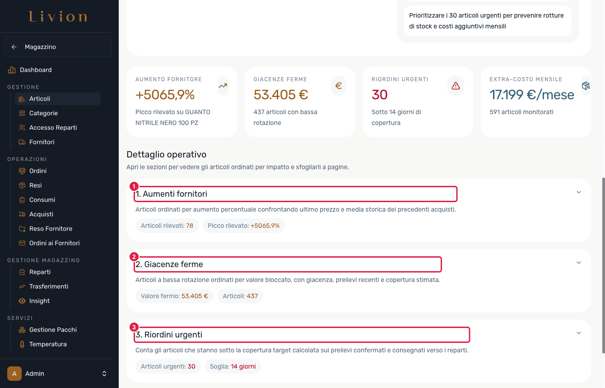Click the Dashboard chart icon

12,70
